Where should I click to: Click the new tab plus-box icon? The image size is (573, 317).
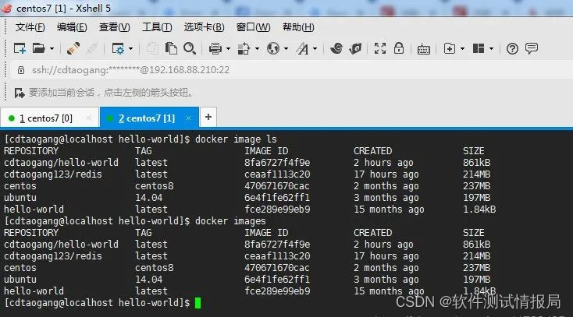pos(450,48)
